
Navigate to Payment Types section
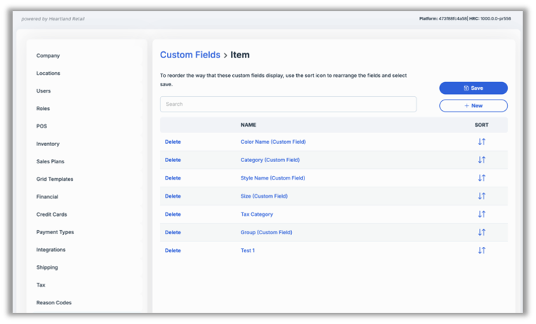tap(55, 232)
